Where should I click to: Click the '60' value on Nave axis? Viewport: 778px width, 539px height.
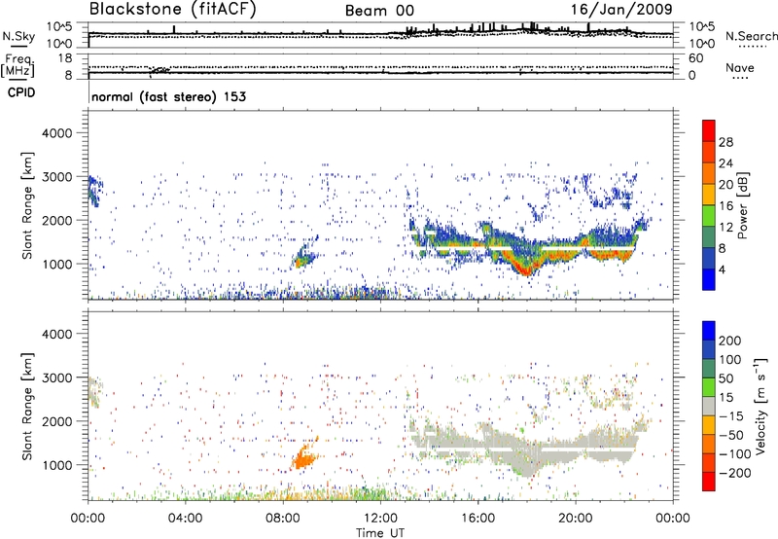(x=695, y=58)
